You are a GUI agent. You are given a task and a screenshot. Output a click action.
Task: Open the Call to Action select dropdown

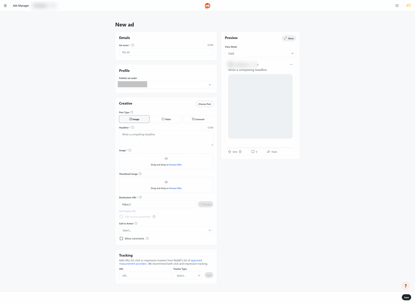tap(166, 230)
